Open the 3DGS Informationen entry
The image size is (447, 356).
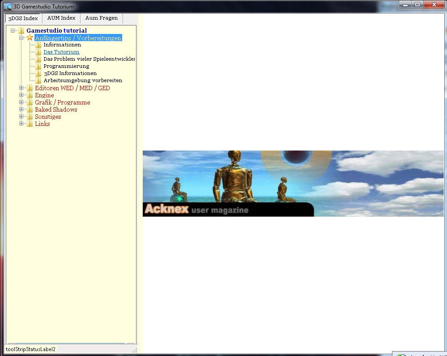pyautogui.click(x=70, y=73)
